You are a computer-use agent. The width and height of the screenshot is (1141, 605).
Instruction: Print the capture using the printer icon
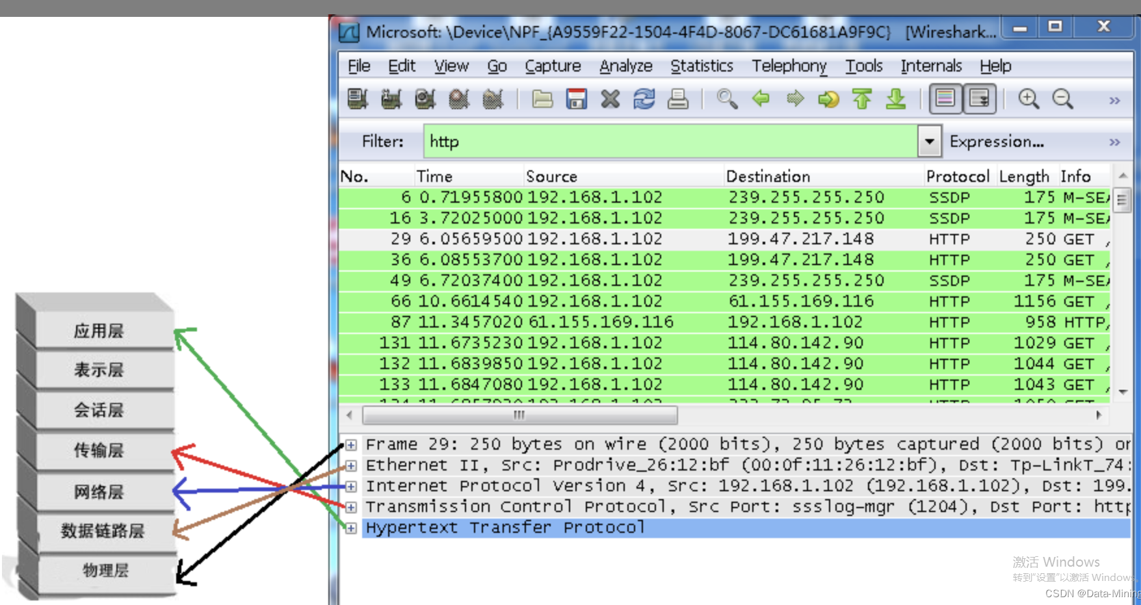678,99
